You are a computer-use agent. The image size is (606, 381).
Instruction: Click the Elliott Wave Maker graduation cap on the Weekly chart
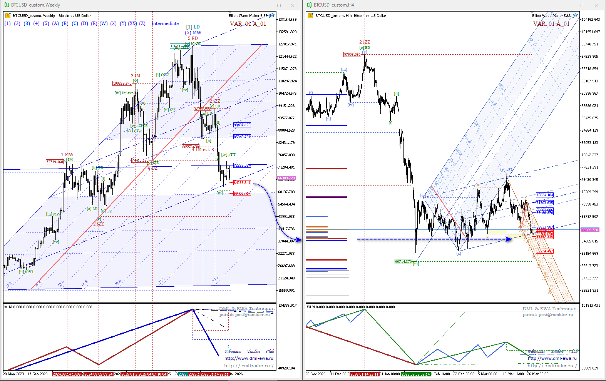click(x=272, y=16)
